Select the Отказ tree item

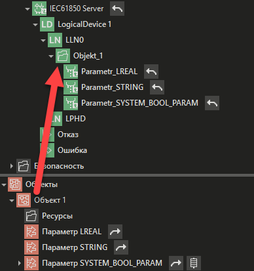coord(68,135)
